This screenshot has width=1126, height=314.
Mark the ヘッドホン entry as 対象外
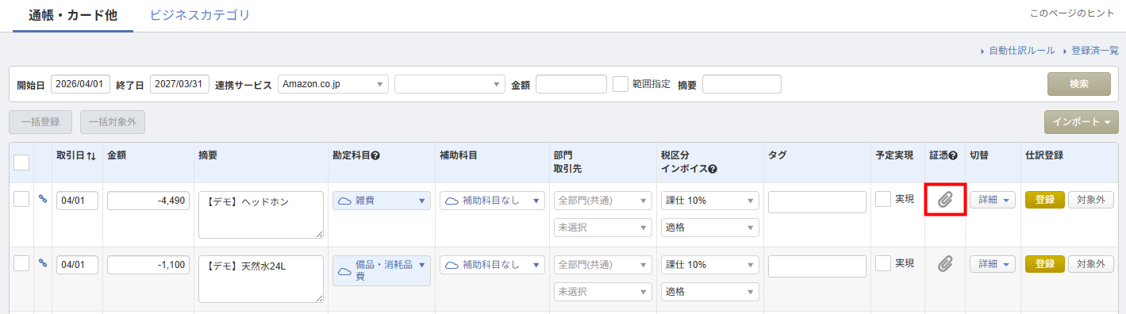(1091, 200)
